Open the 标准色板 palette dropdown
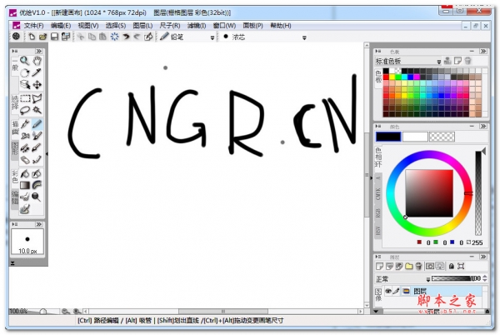 pyautogui.click(x=439, y=61)
